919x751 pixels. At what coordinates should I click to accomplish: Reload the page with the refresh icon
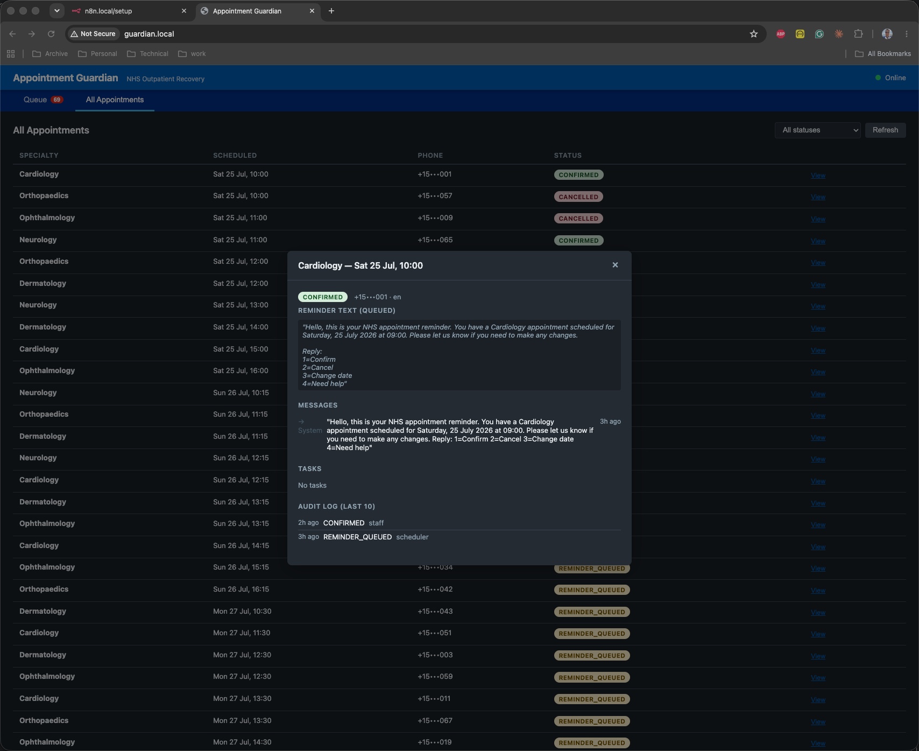[x=51, y=34]
